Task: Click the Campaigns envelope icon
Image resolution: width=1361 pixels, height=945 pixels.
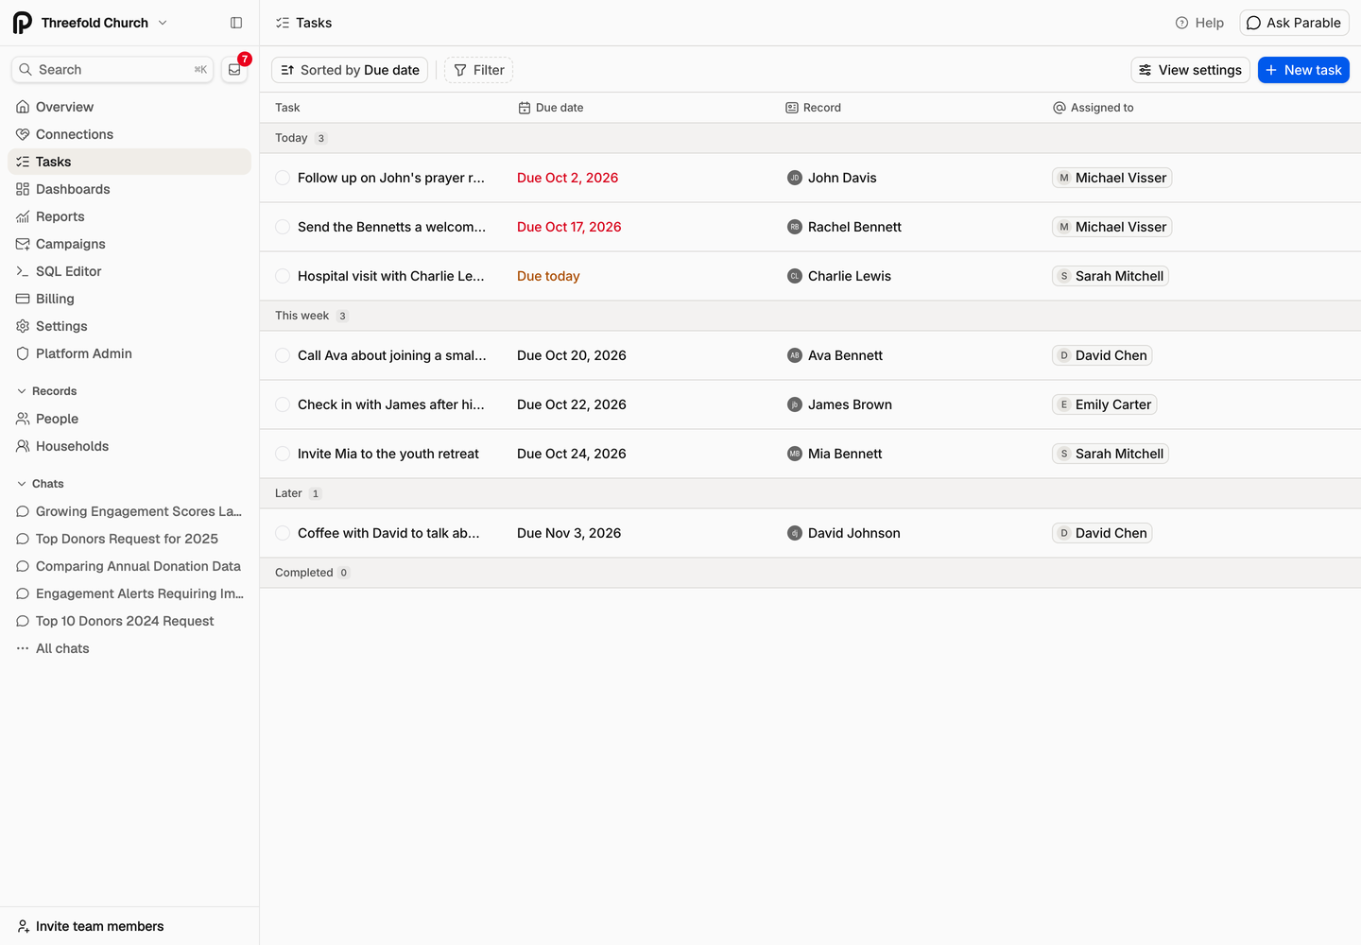Action: coord(23,244)
